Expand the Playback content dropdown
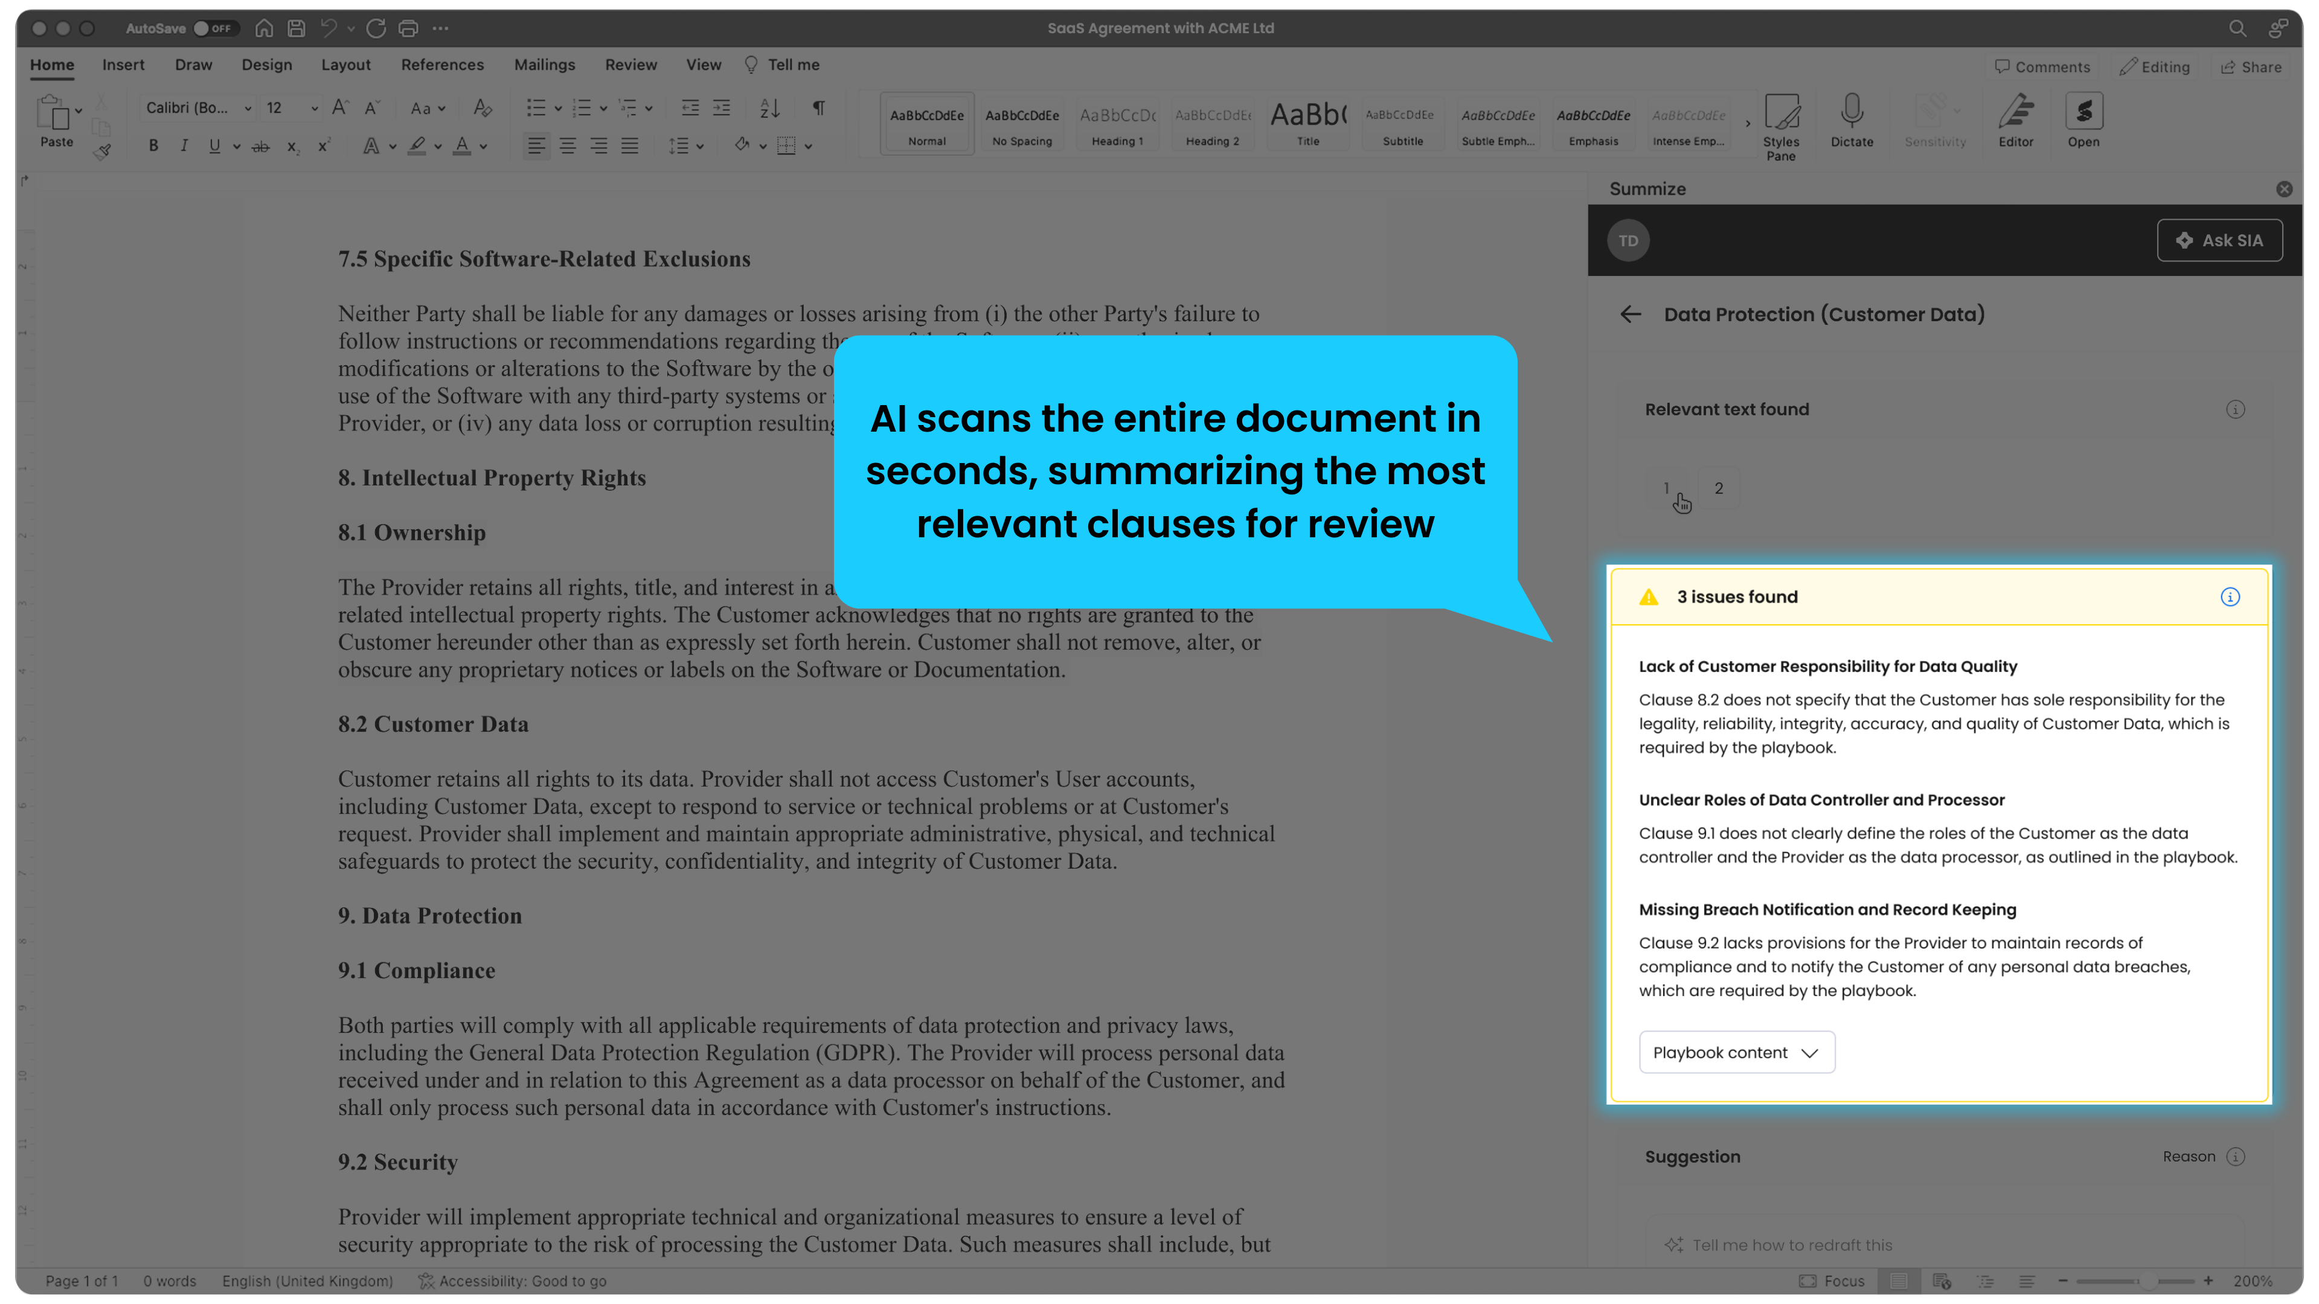The width and height of the screenshot is (2319, 1304). 1736,1052
